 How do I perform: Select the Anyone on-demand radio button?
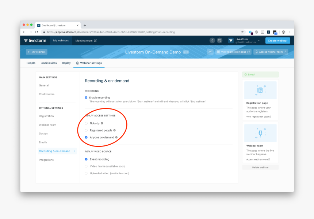point(86,137)
